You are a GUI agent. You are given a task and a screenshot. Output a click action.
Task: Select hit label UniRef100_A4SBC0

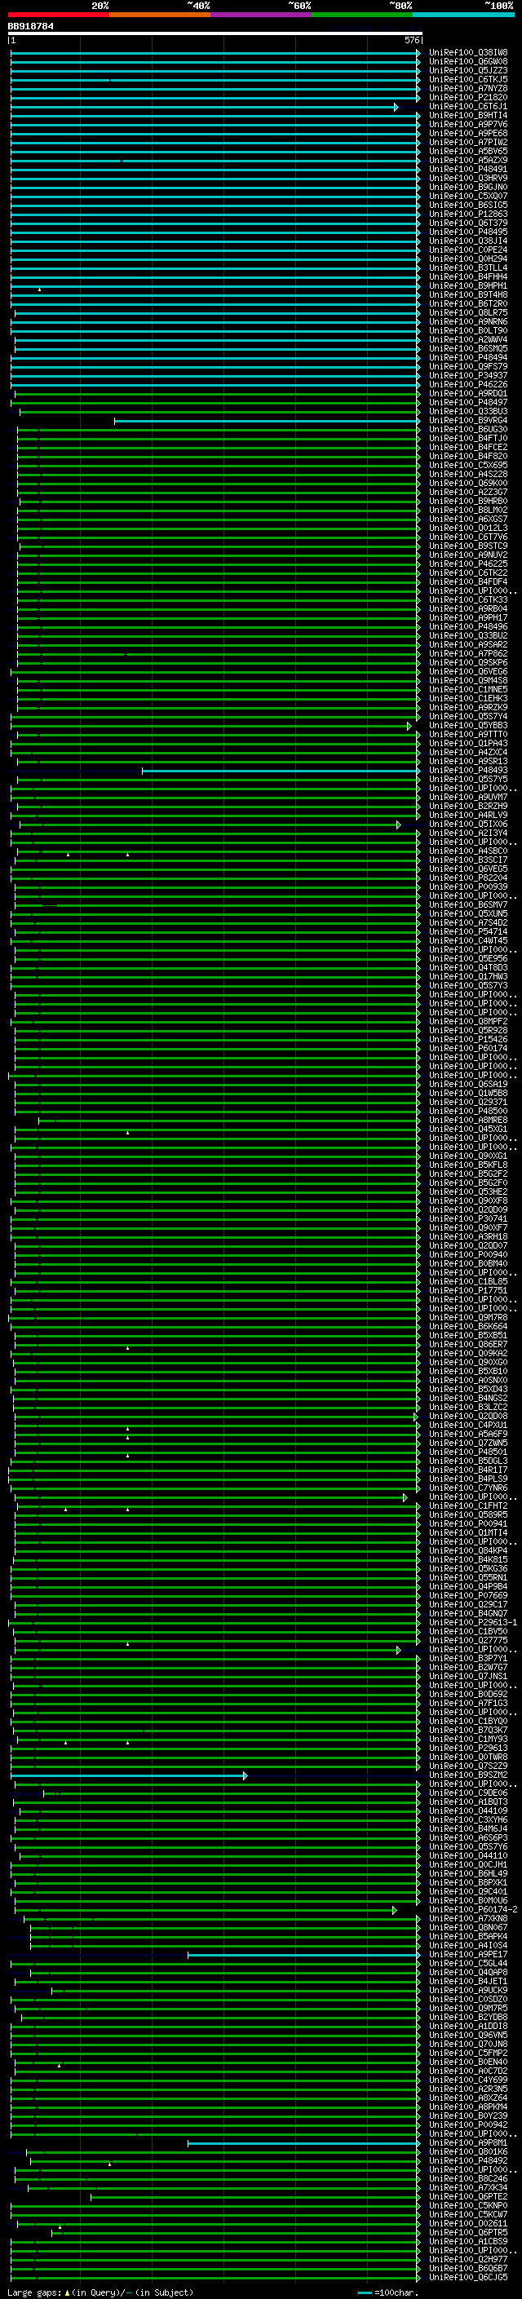468,851
